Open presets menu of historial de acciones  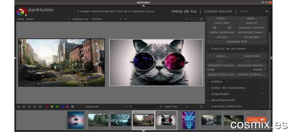tap(266, 49)
